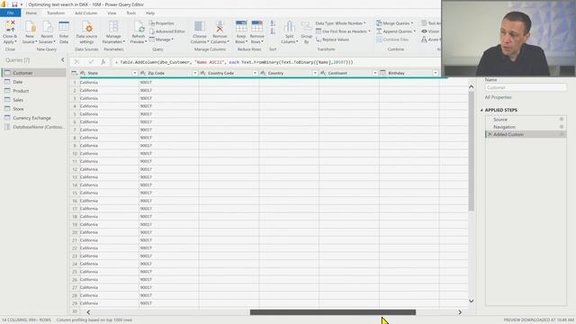576x324 pixels.
Task: Switch to Tools ribbon tab
Action: click(131, 13)
